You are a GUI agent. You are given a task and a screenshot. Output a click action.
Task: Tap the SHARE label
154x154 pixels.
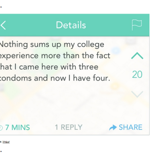(130, 127)
